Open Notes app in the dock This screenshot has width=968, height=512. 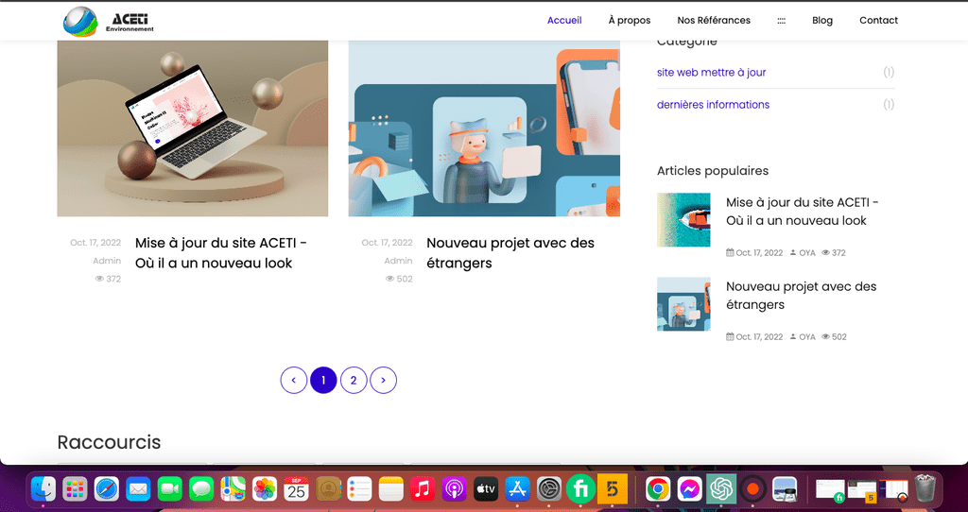390,489
